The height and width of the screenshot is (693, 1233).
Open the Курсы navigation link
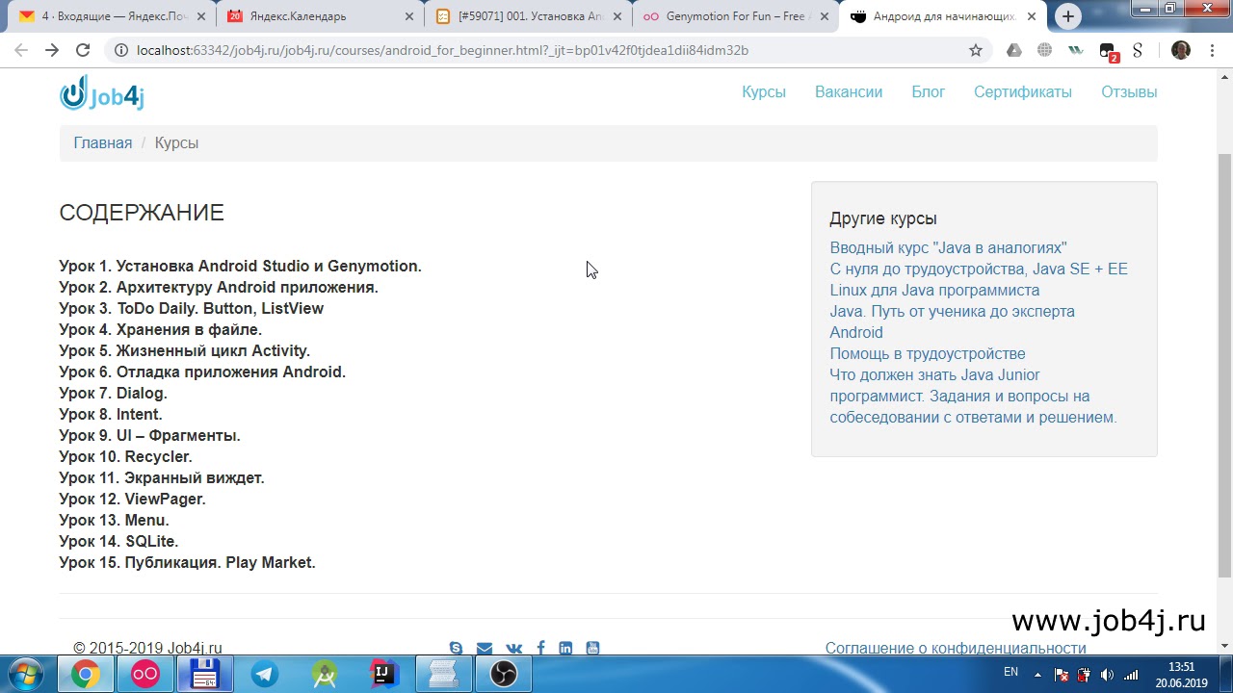coord(764,92)
